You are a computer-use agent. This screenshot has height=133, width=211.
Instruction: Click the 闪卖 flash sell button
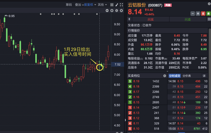point(188,19)
